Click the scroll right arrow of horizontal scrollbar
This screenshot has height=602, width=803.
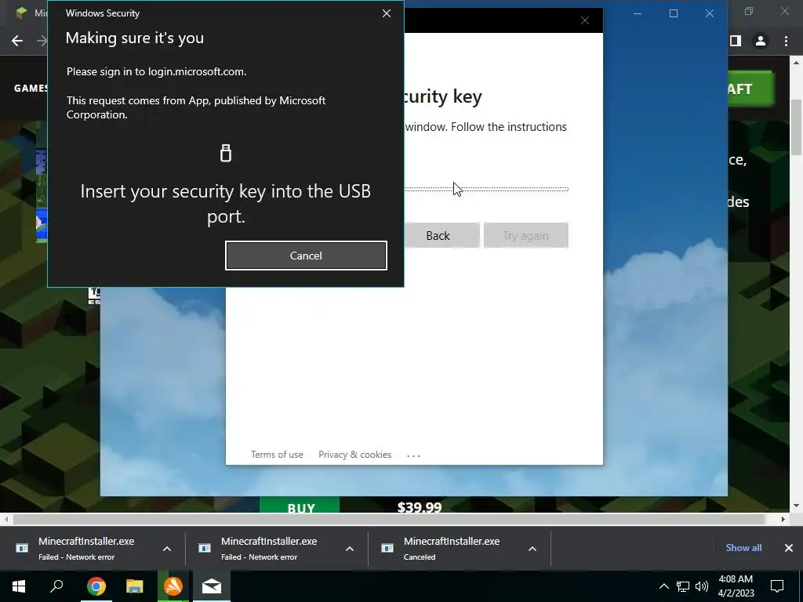point(783,519)
